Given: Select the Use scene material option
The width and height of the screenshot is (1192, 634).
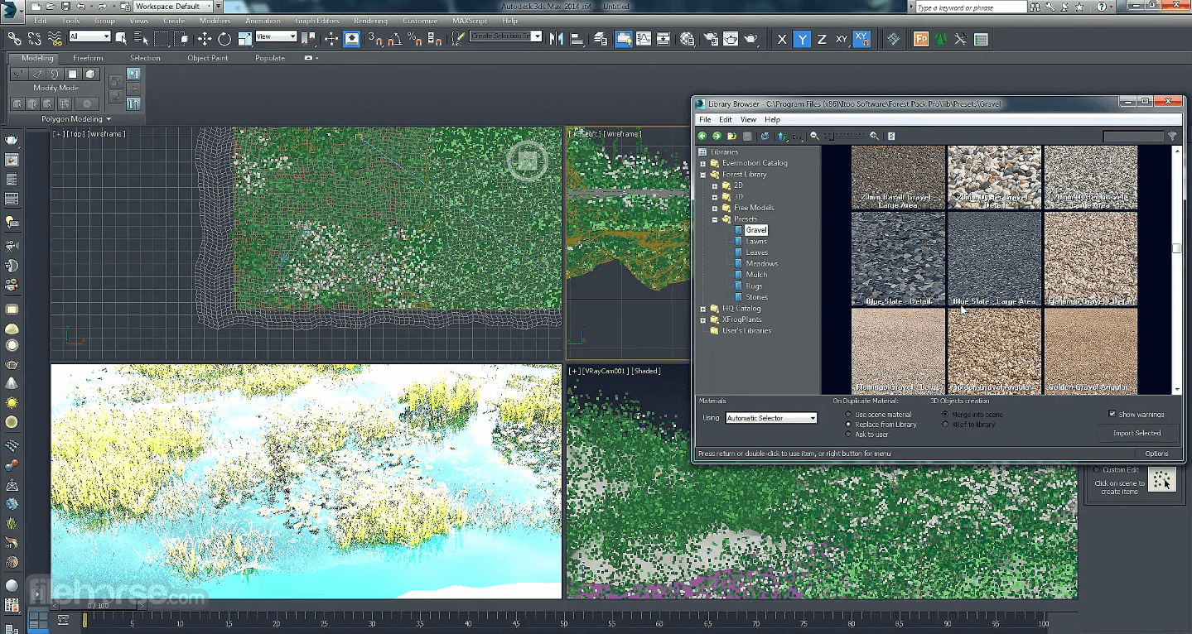Looking at the screenshot, I should (x=848, y=415).
